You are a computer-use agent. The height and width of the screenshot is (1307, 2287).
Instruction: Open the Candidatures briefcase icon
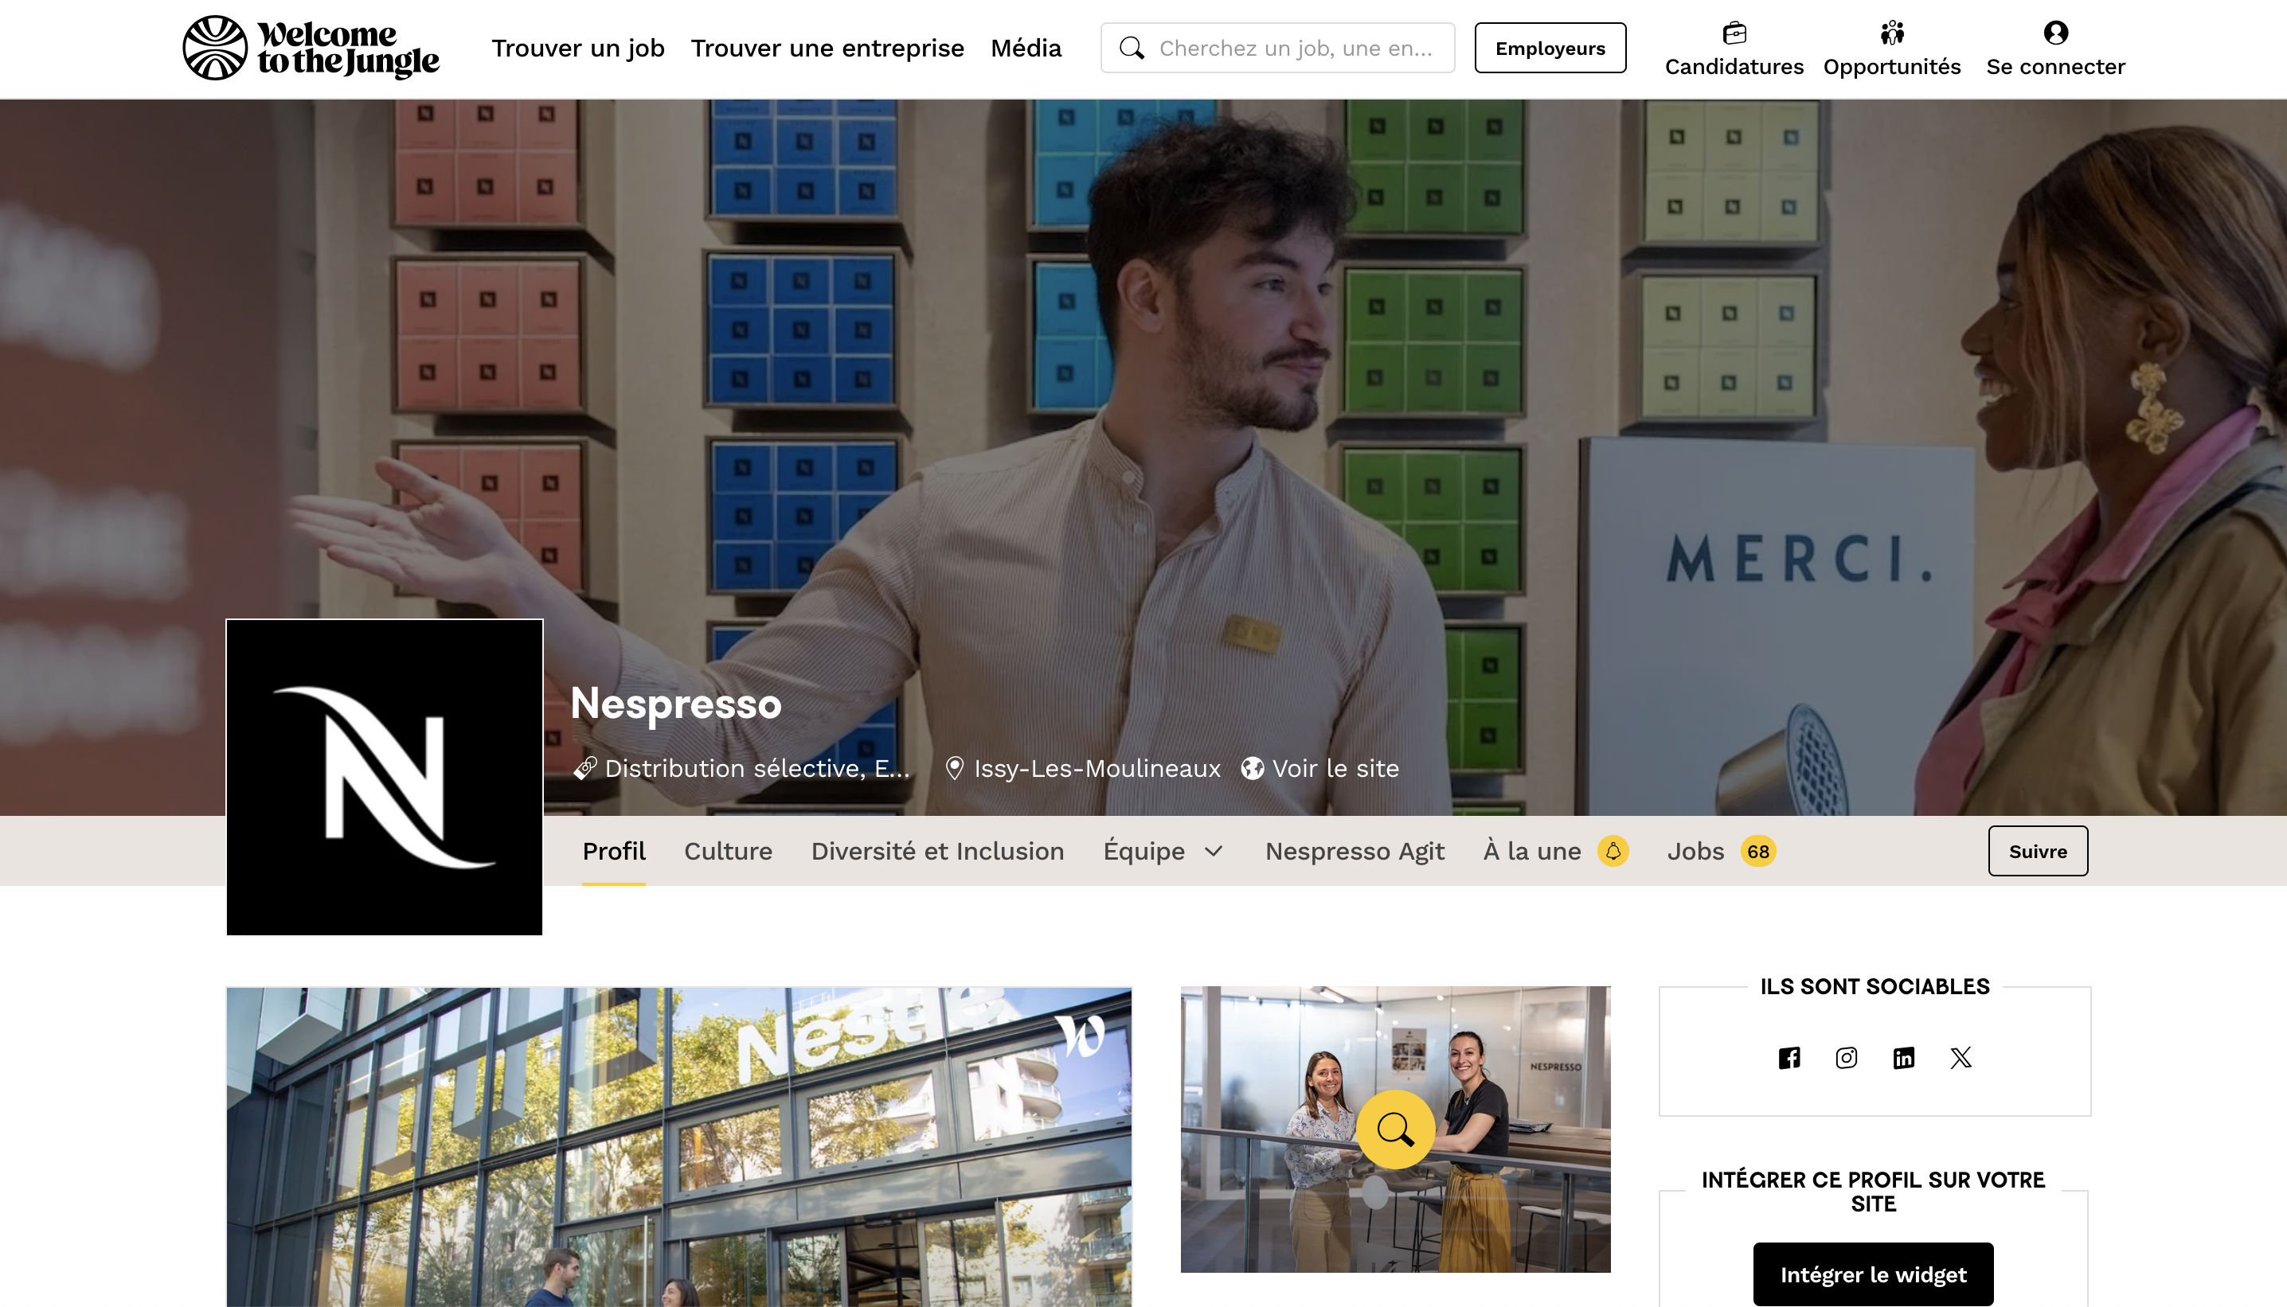tap(1734, 33)
